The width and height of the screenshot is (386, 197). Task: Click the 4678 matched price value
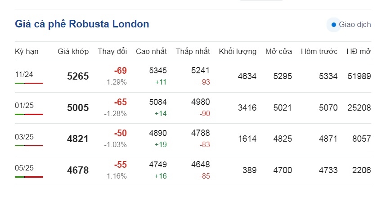(78, 170)
